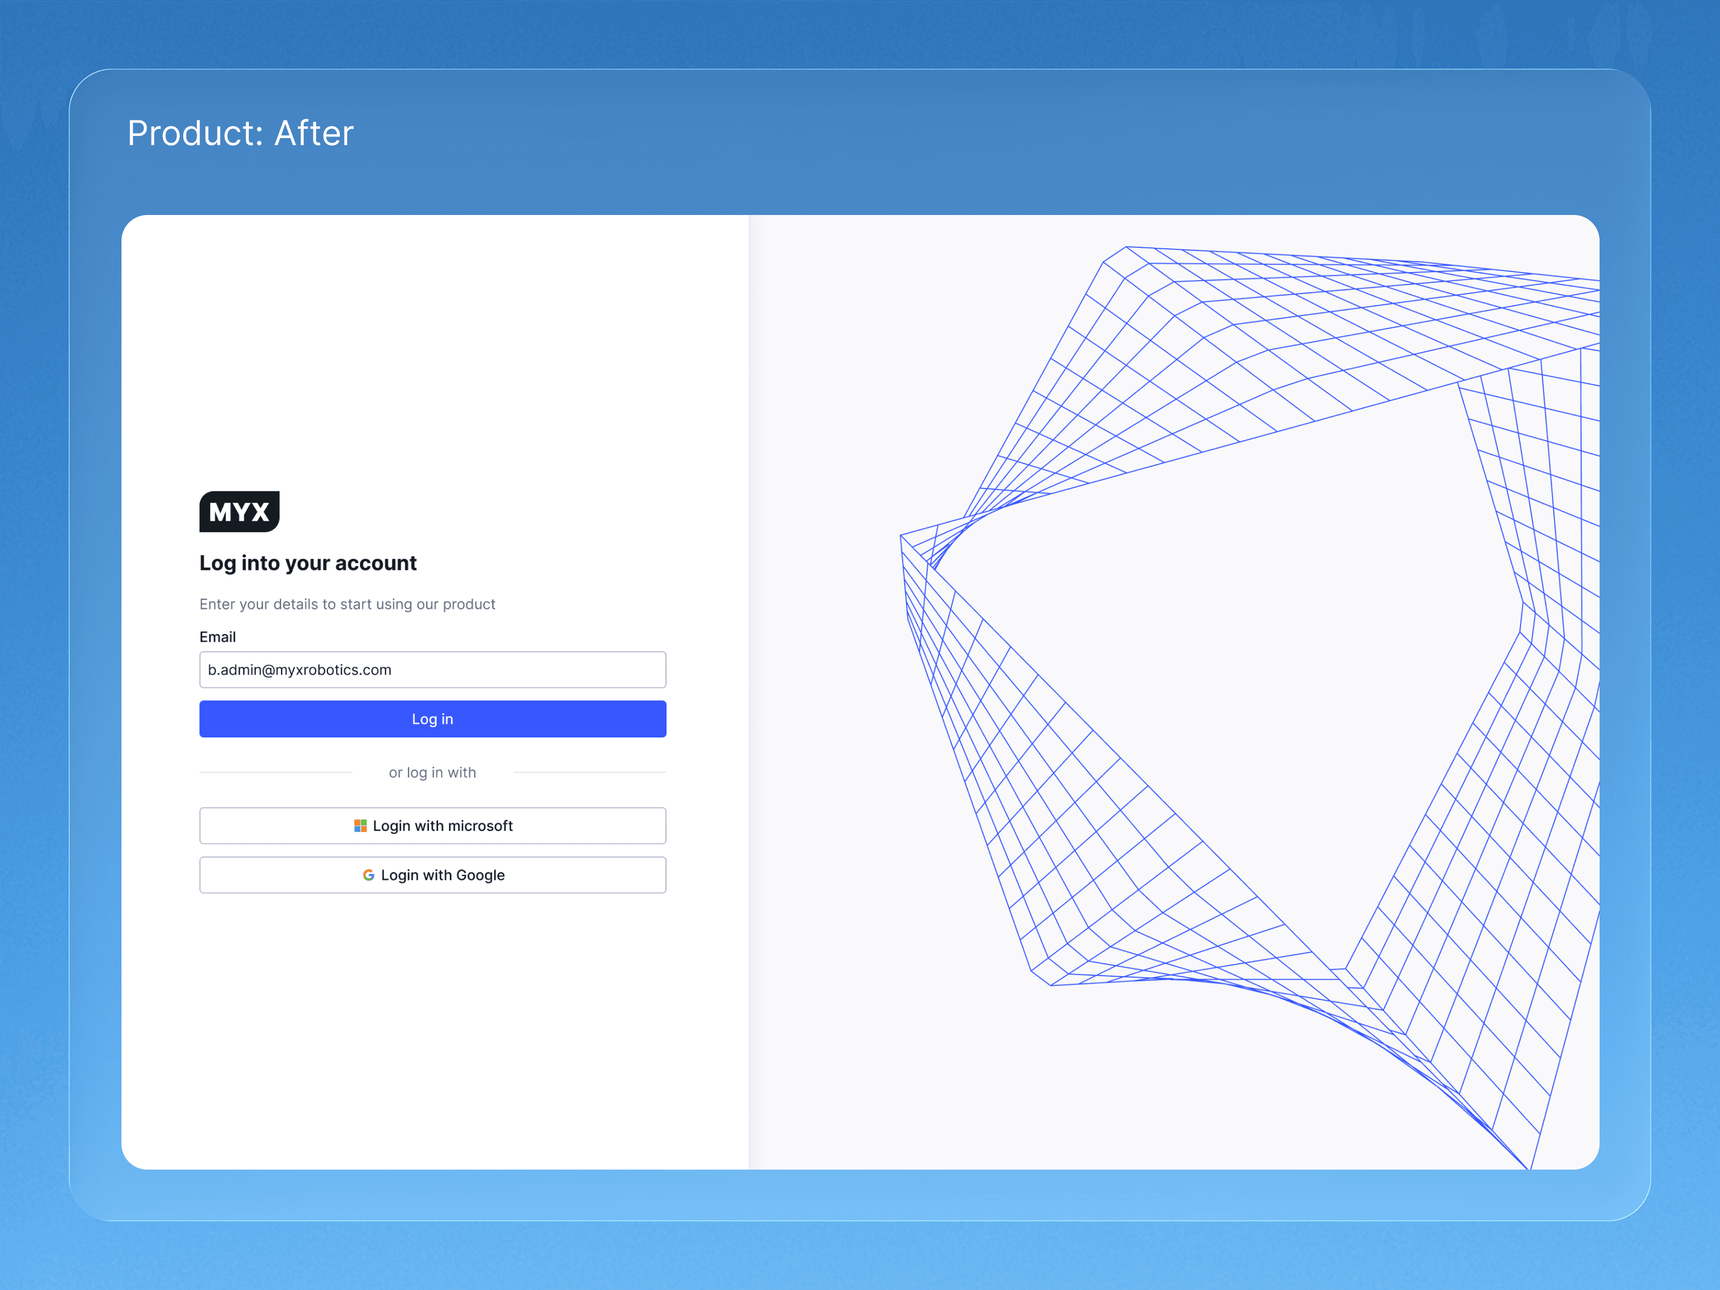Click the word 'microsoft' in login button
The height and width of the screenshot is (1290, 1720).
click(480, 826)
